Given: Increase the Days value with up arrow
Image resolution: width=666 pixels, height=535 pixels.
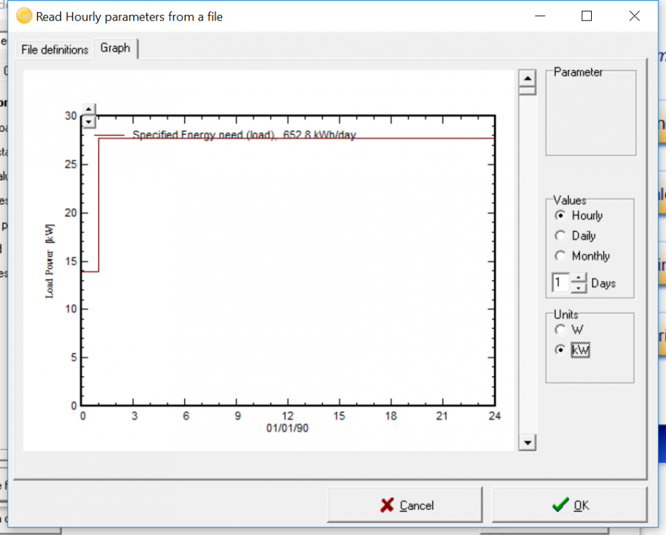Looking at the screenshot, I should [x=580, y=278].
